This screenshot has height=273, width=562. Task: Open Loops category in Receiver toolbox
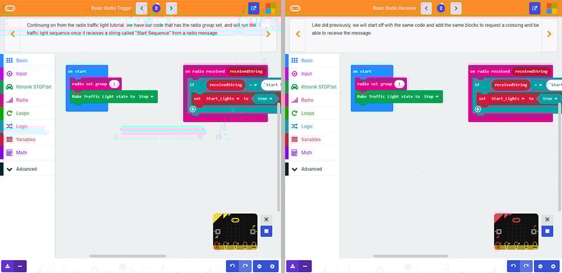coord(312,113)
